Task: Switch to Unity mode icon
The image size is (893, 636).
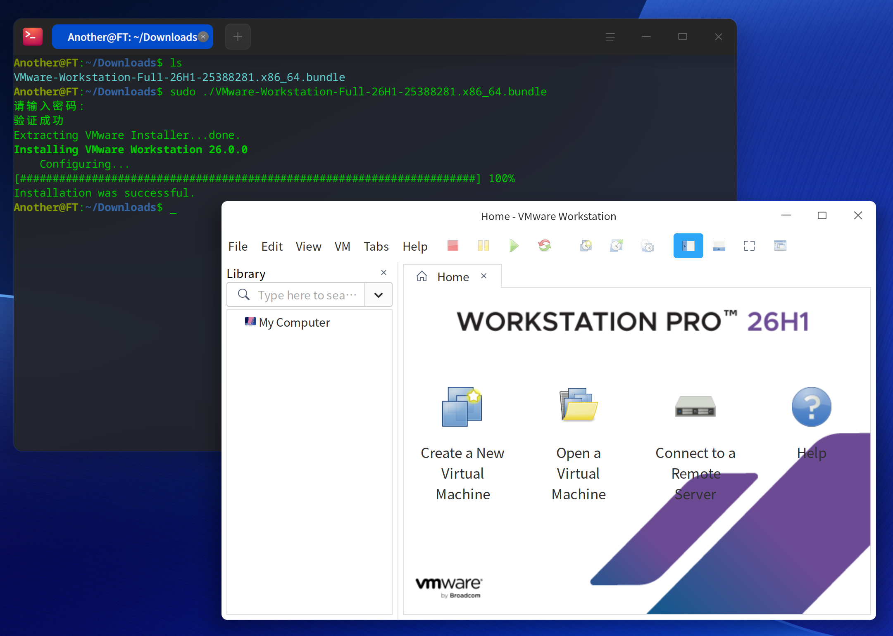Action: [780, 246]
